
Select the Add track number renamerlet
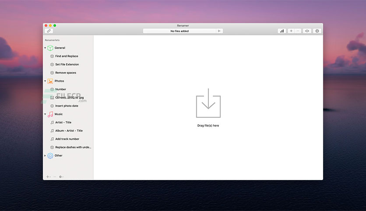point(68,139)
